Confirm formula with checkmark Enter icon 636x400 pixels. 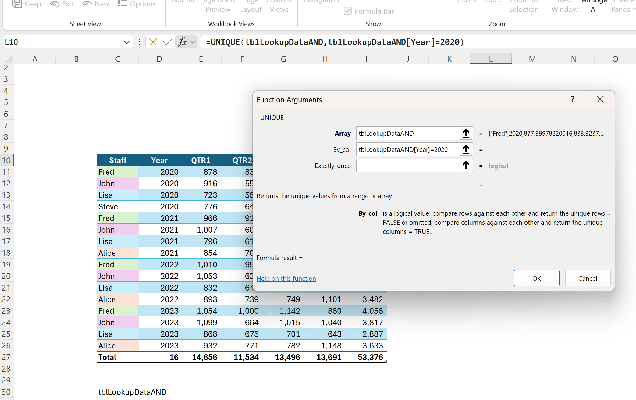167,42
